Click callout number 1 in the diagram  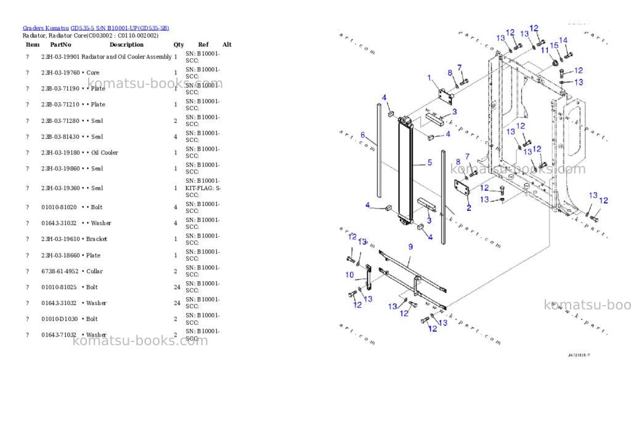click(x=429, y=78)
